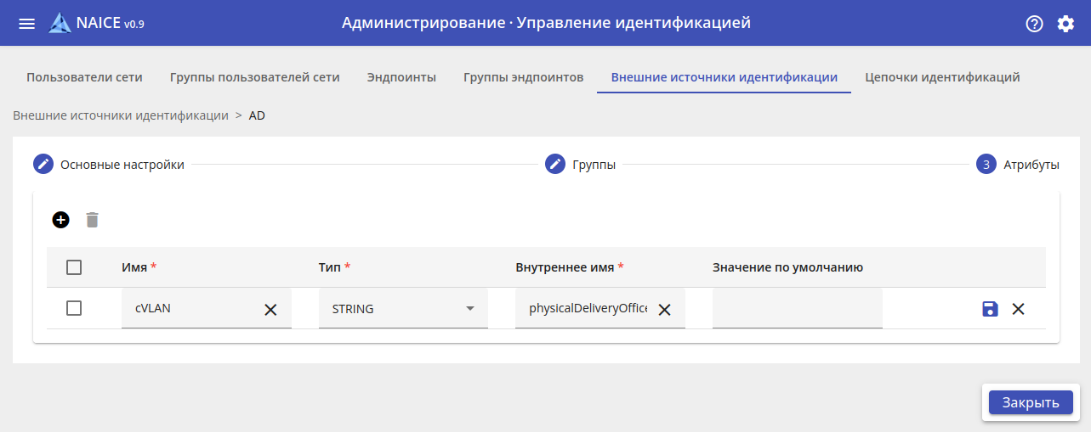Cancel editing the cVLAN attribute row
The height and width of the screenshot is (432, 1091).
point(1018,309)
